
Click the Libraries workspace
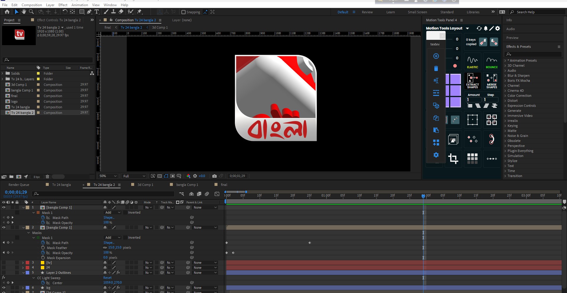[x=473, y=12]
